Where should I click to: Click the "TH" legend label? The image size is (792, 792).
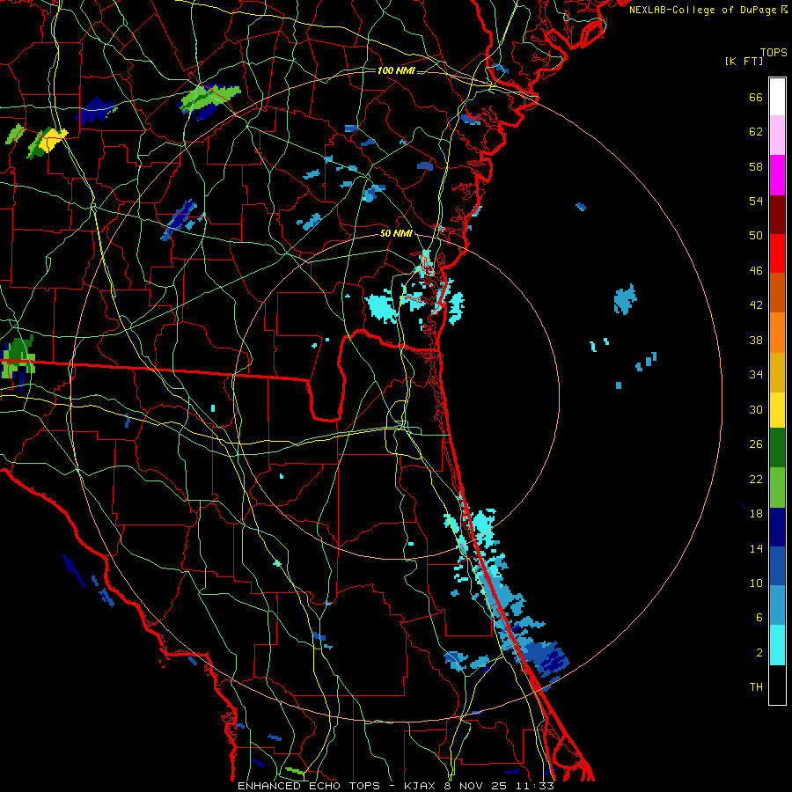tap(756, 687)
